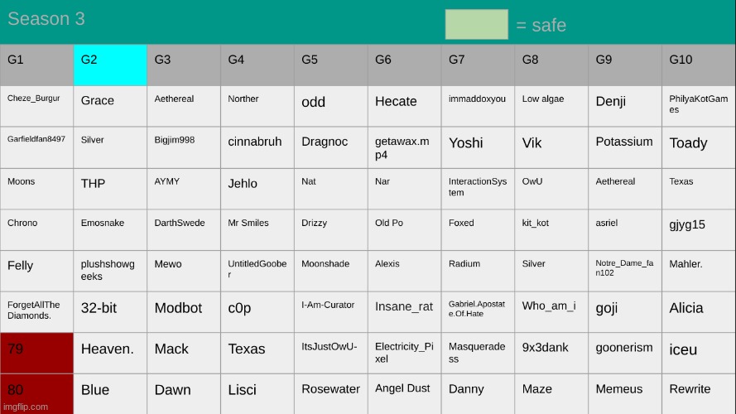Select the getawax.mp4 cell
Image resolution: width=736 pixels, height=414 pixels.
point(404,147)
